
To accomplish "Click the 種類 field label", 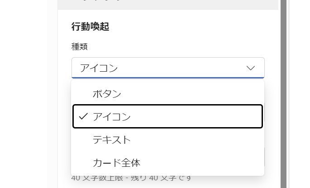I will coord(78,46).
